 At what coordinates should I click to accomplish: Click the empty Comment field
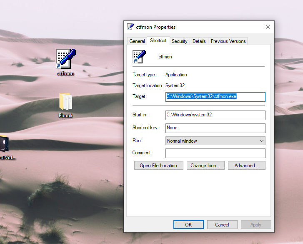(x=215, y=153)
